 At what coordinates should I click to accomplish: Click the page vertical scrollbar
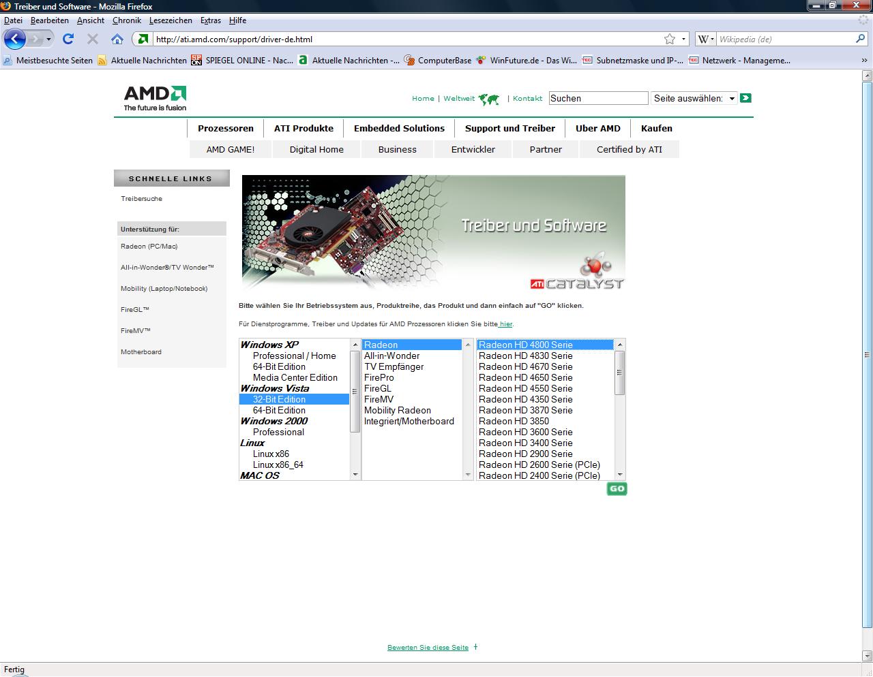[867, 354]
